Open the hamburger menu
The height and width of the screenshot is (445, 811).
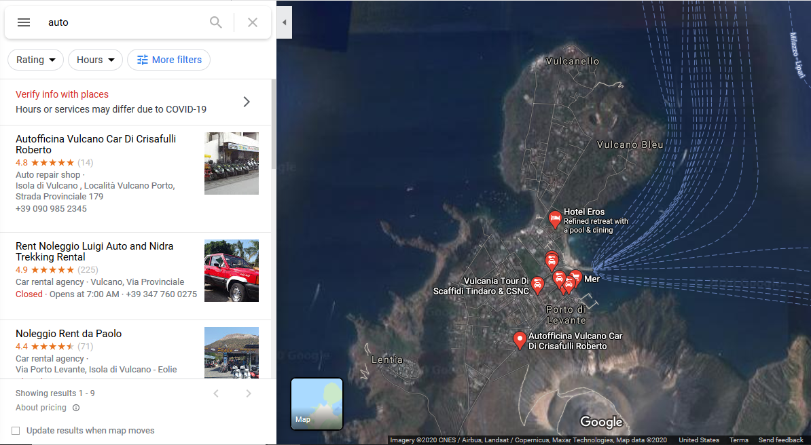[x=24, y=22]
